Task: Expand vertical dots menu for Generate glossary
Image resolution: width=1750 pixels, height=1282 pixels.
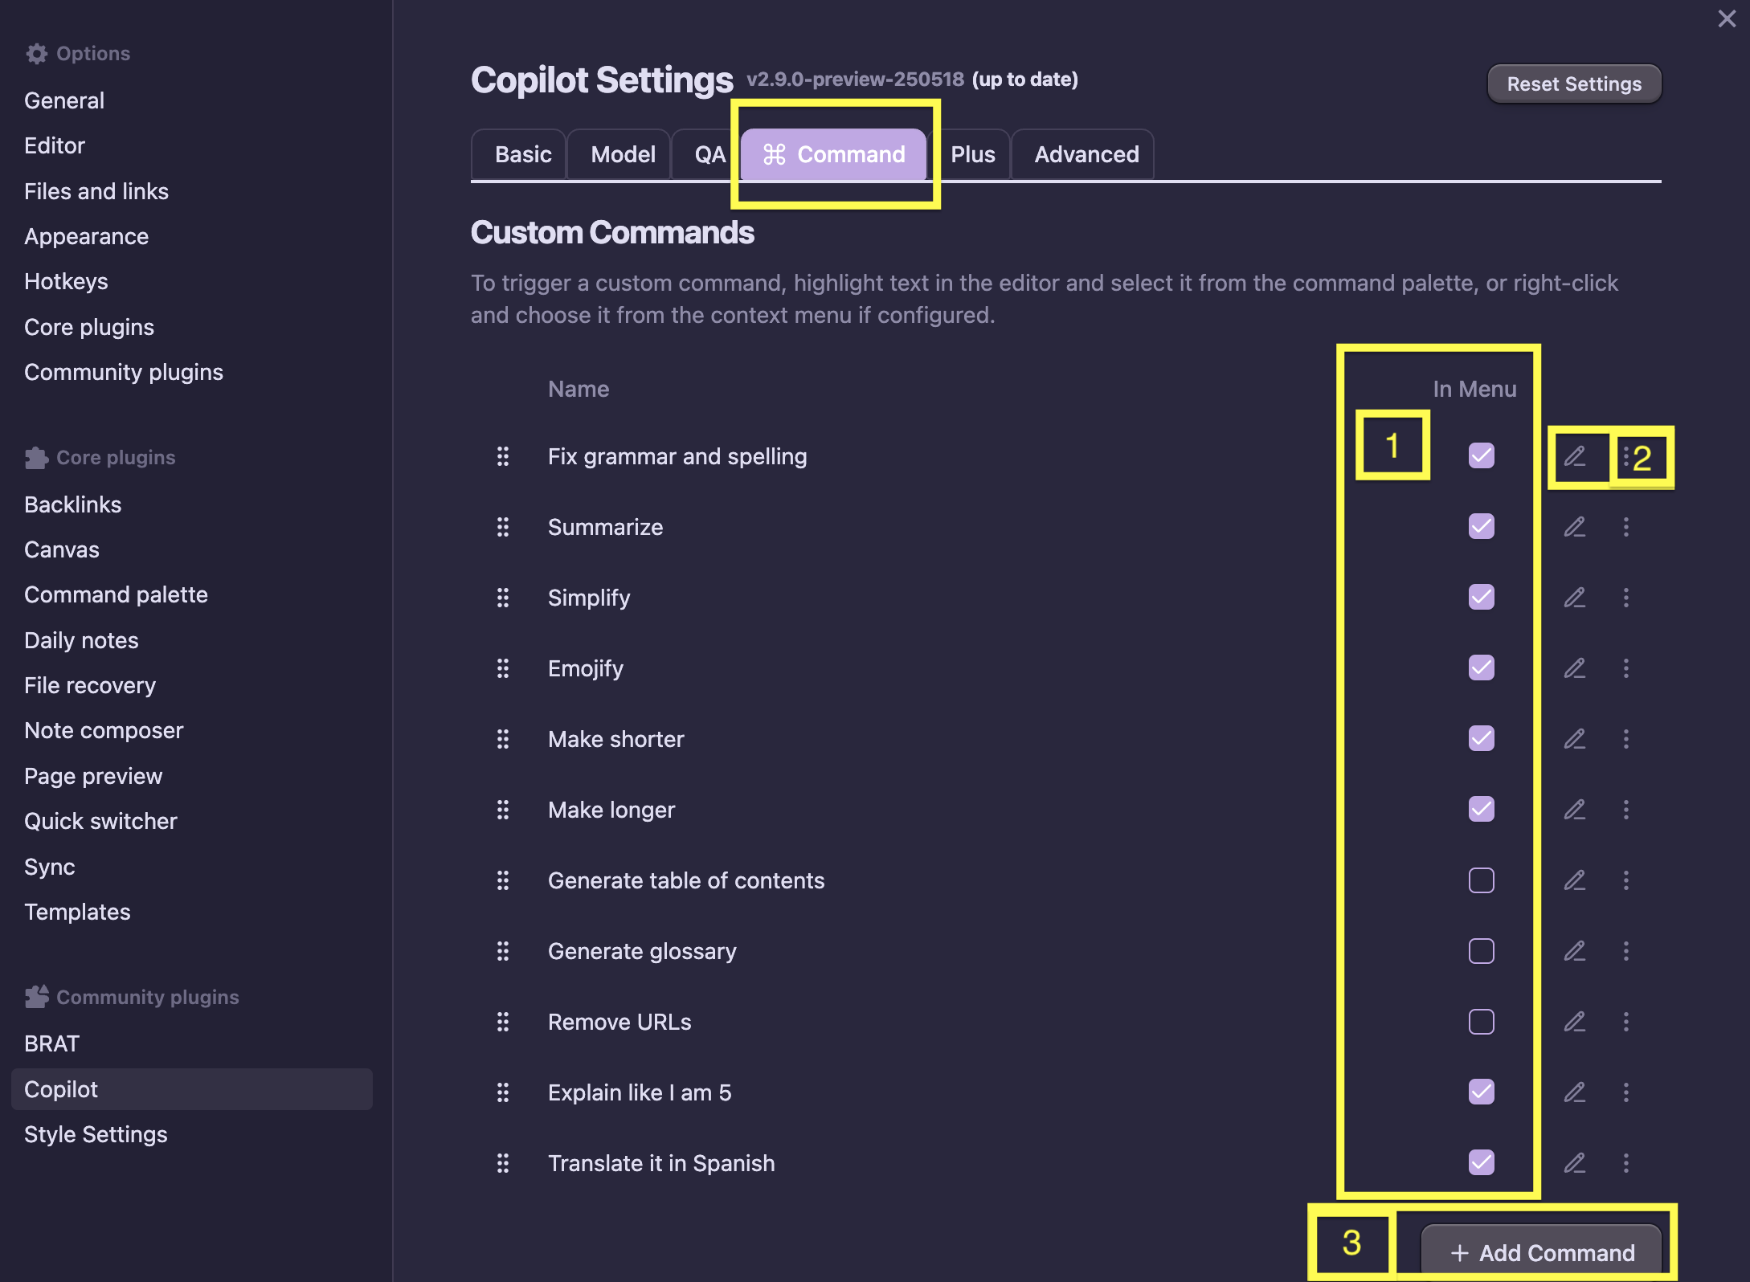Action: (1626, 951)
